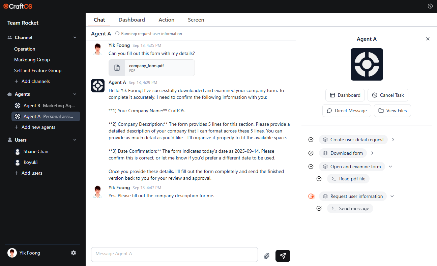437x266 pixels.
Task: Switch to the Screen tab
Action: 196,20
